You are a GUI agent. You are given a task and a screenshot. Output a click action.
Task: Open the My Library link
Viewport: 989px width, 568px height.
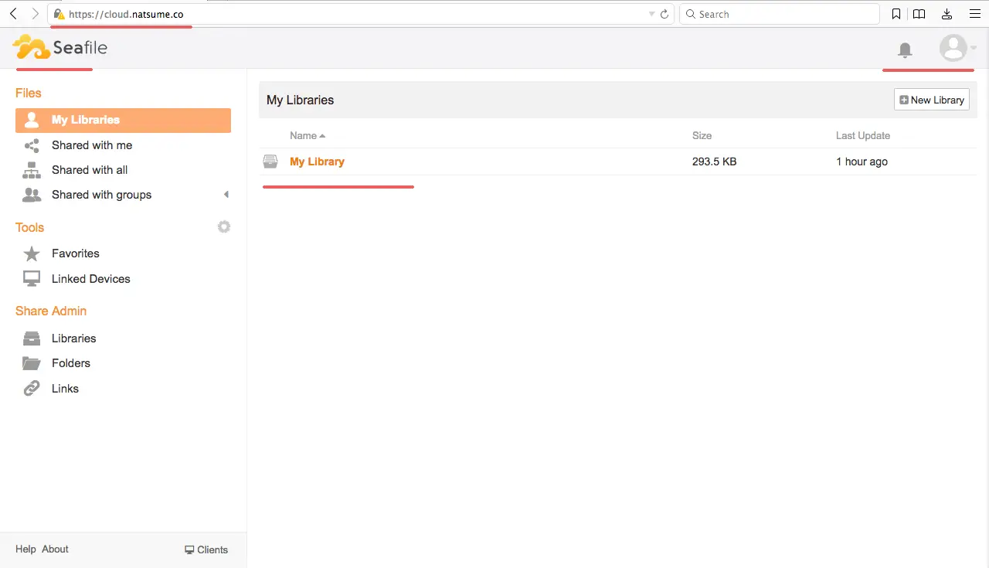pos(317,162)
